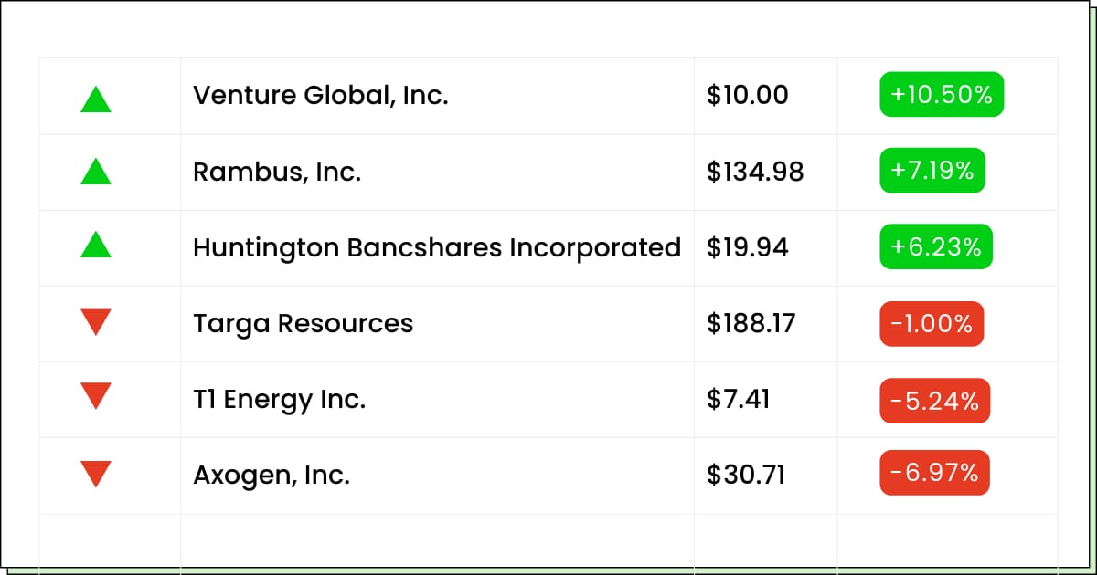
Task: Open the Rambus, Inc. stock name
Action: pos(277,172)
